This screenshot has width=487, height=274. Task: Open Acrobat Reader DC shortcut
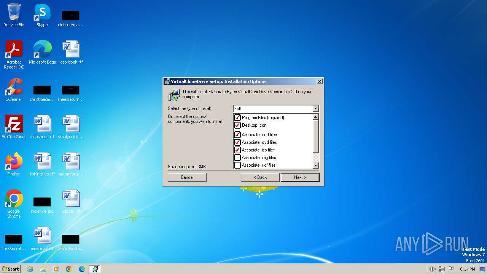14,55
